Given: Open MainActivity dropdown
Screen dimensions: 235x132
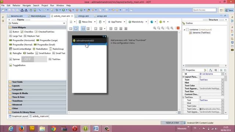Looking at the screenshot, I should [x=138, y=22].
